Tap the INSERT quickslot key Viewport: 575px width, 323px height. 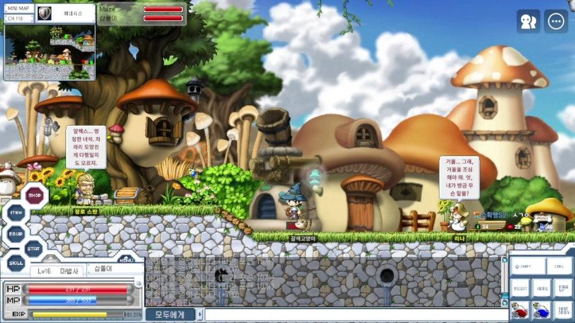[x=520, y=289]
